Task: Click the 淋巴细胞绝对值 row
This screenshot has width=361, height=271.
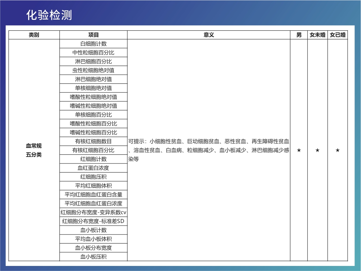Action: (x=93, y=79)
